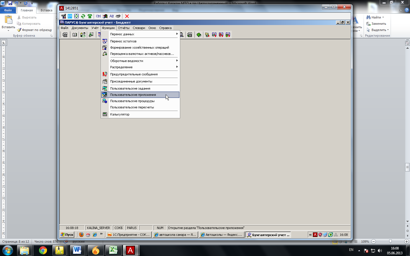Screen dimensions: 410x256
Task: Toggle the Alt key button
Action: [112, 16]
